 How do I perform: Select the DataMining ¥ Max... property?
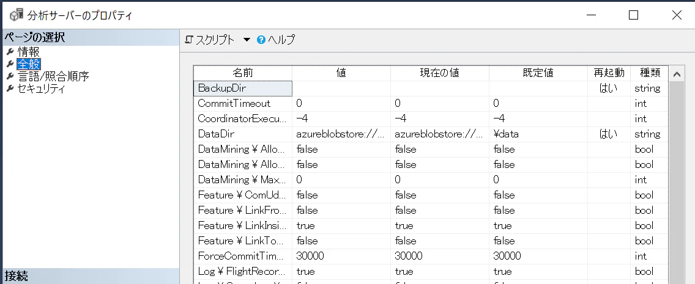pos(243,180)
